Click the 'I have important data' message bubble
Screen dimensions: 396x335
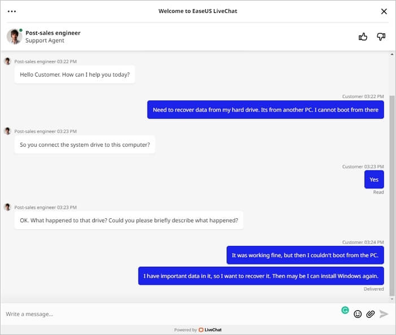pyautogui.click(x=261, y=276)
